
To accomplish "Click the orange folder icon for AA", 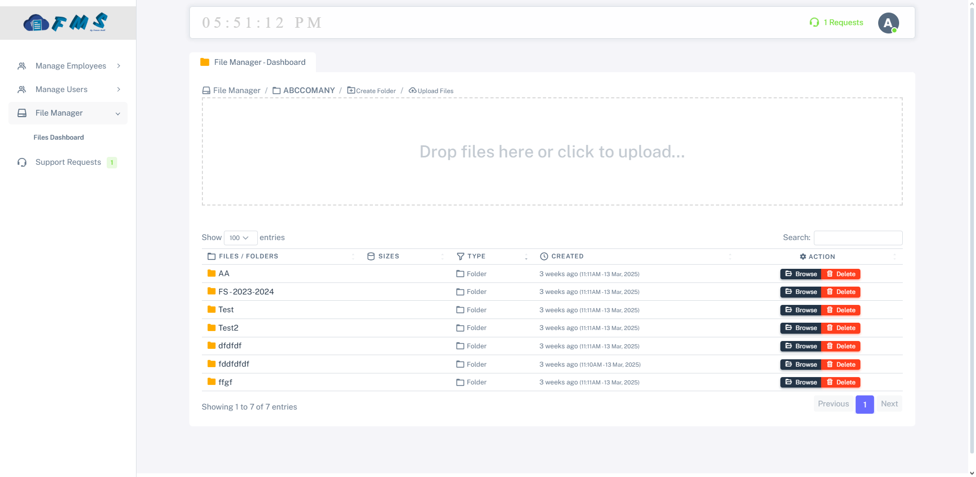I will [212, 274].
